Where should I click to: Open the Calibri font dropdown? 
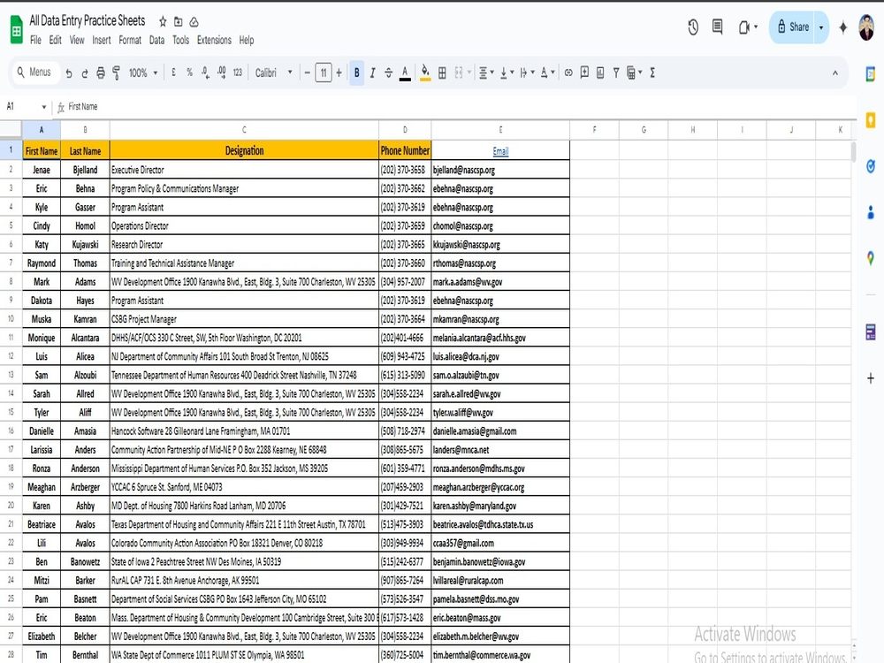(x=274, y=72)
